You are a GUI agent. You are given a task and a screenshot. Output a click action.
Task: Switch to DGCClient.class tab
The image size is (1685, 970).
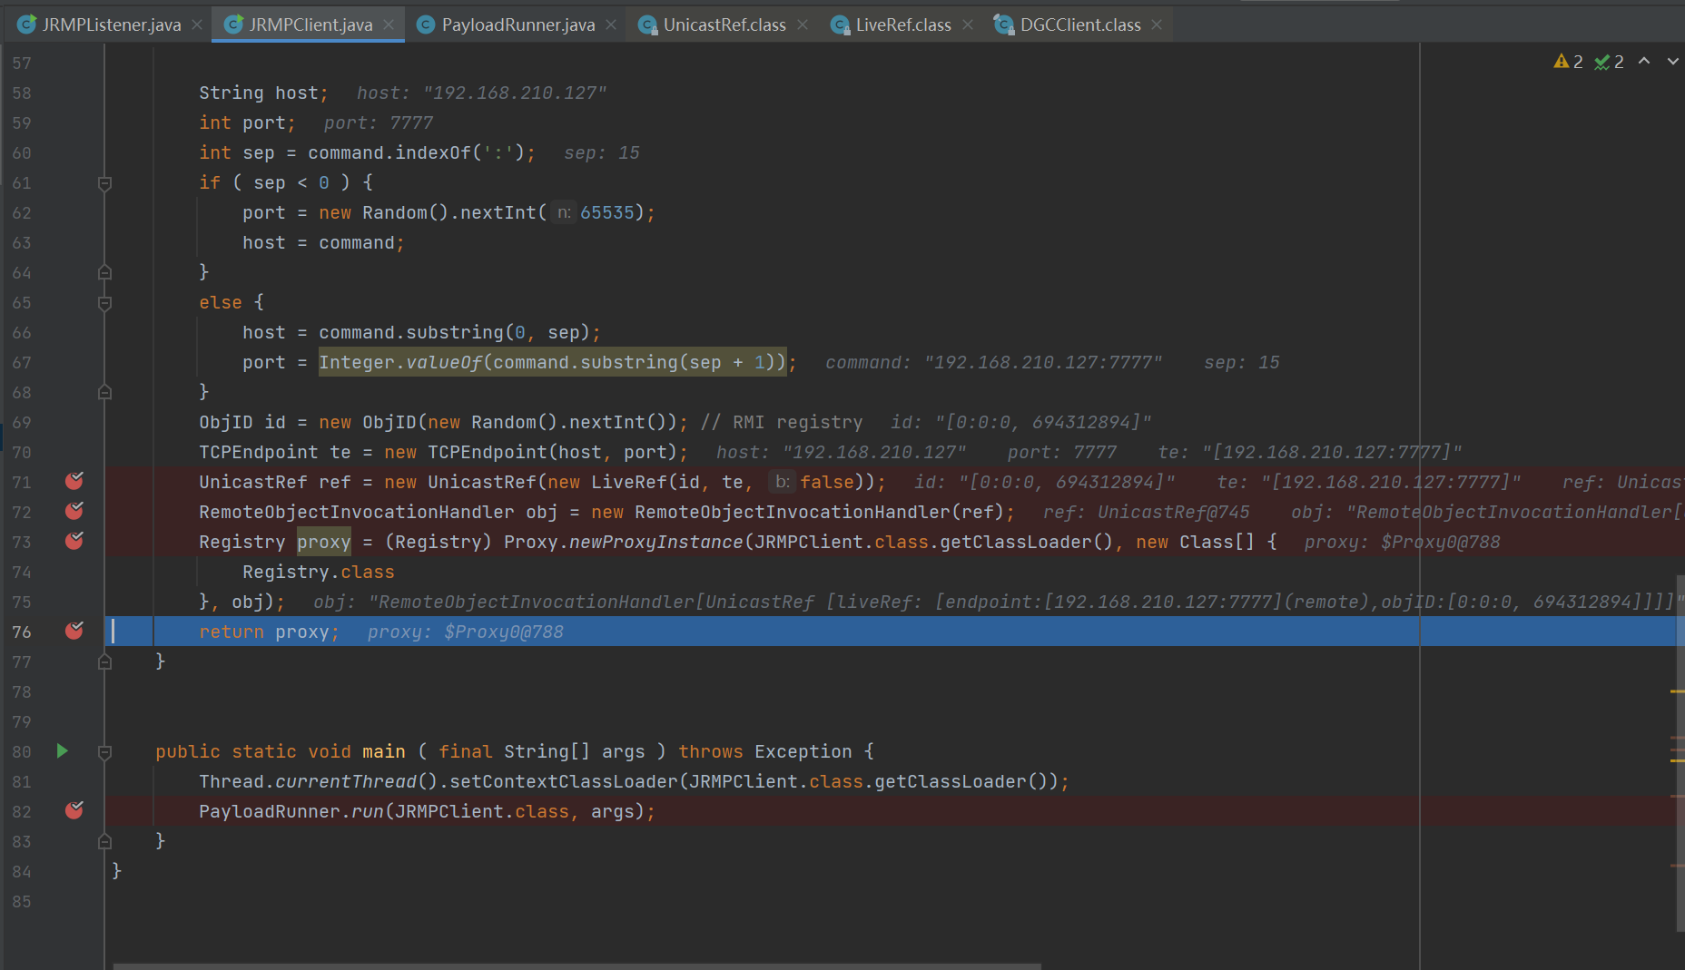(x=1079, y=24)
